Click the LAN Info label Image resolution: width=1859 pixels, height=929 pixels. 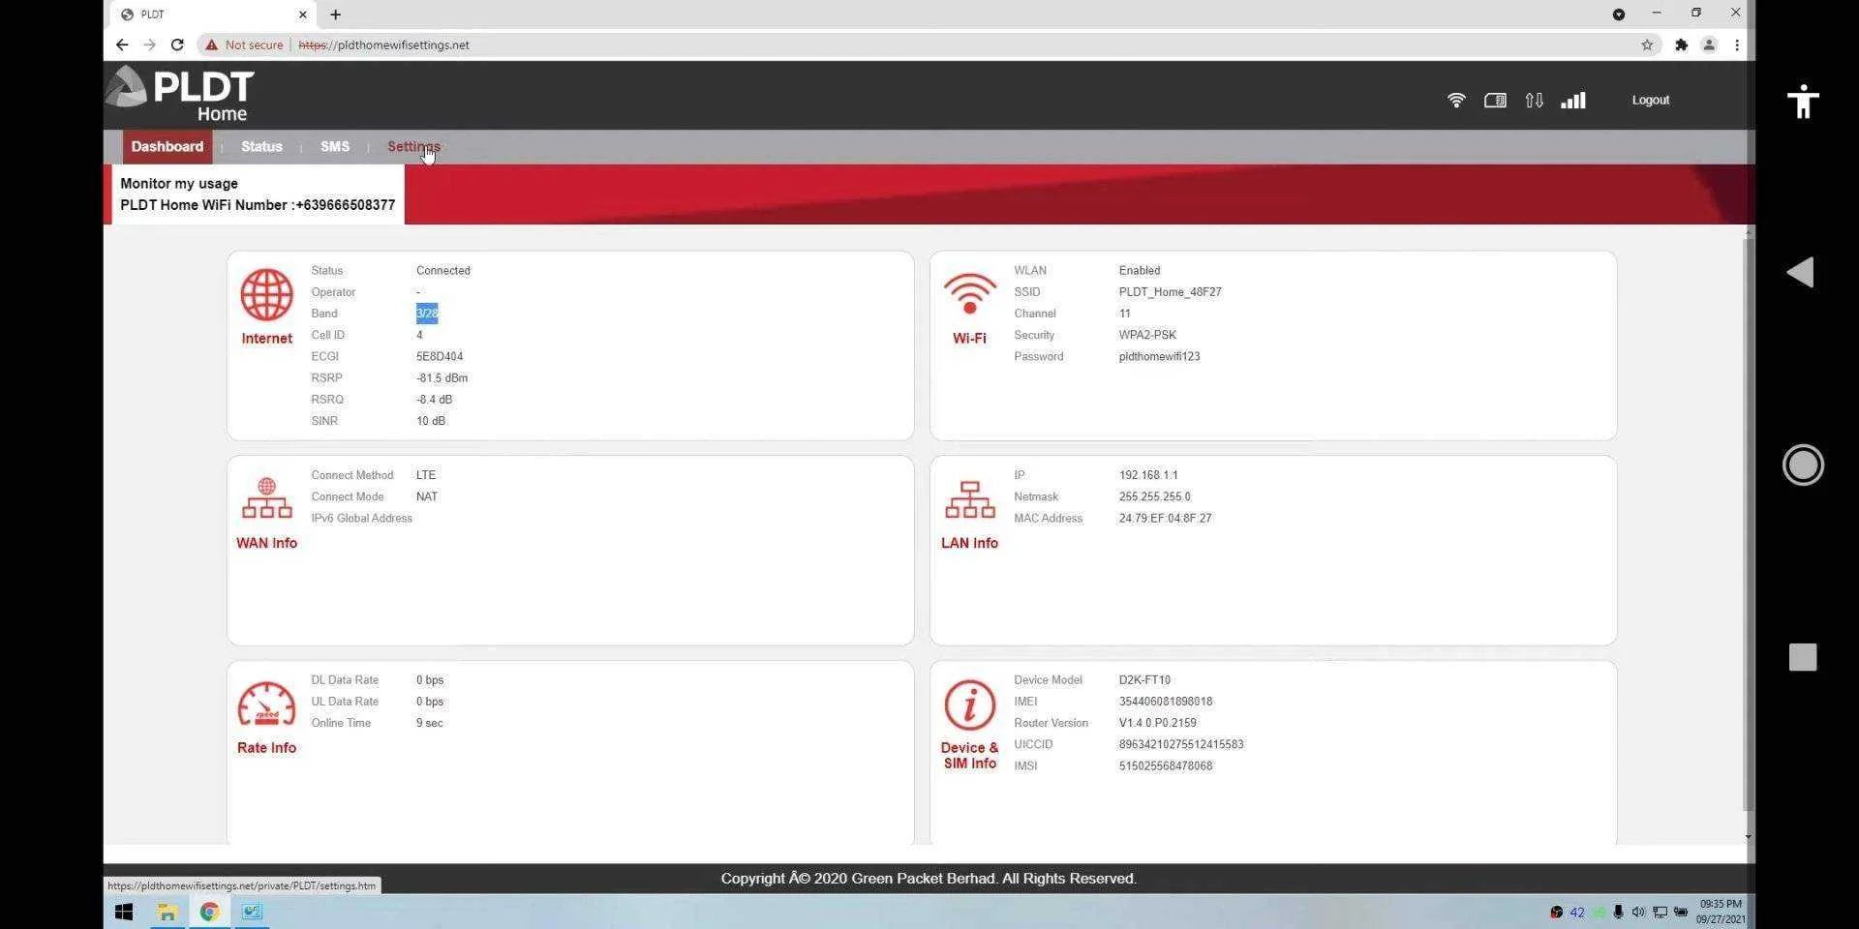click(x=969, y=543)
